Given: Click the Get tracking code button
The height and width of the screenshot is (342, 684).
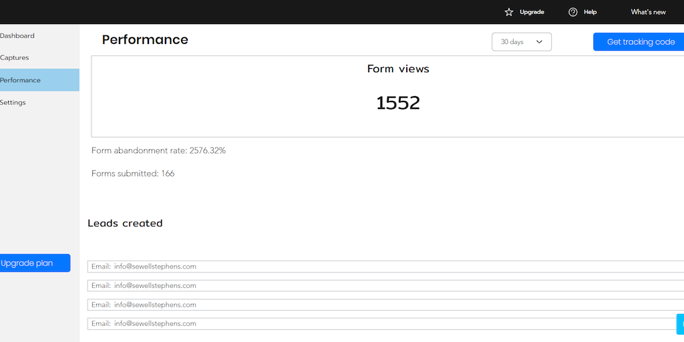Looking at the screenshot, I should 640,42.
